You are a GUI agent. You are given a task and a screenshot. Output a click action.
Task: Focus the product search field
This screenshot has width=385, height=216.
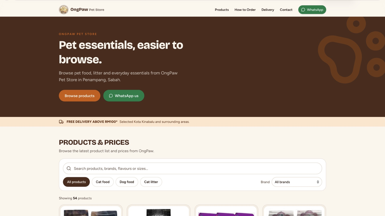click(x=192, y=168)
